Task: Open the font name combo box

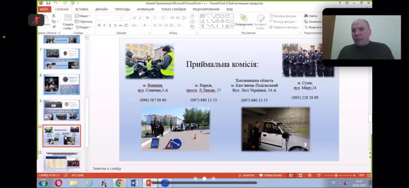Action: 109,18
